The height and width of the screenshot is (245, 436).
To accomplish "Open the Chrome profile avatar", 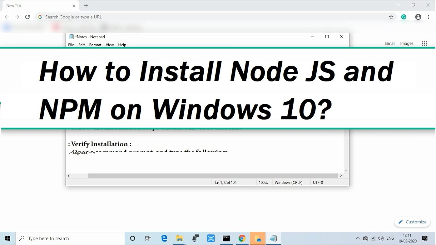I will point(418,17).
